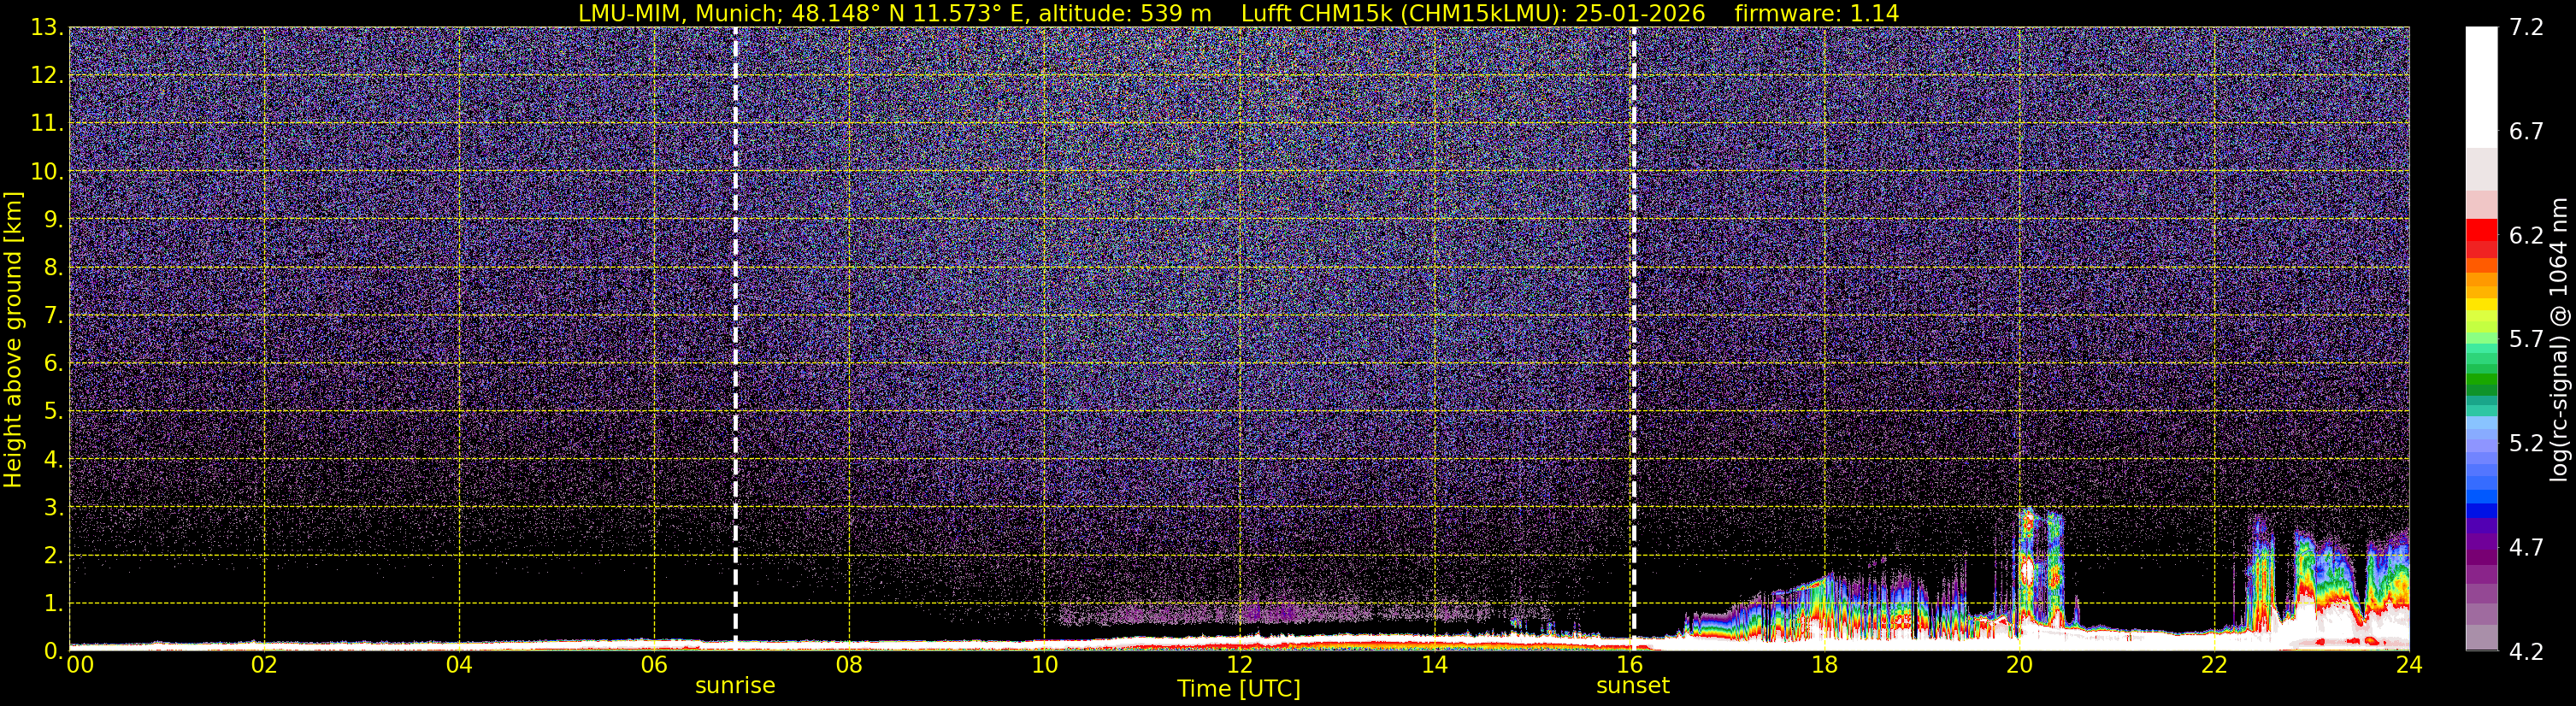Click the height axis tick "4."
Image resolution: width=2576 pixels, height=706 pixels.
click(x=54, y=460)
